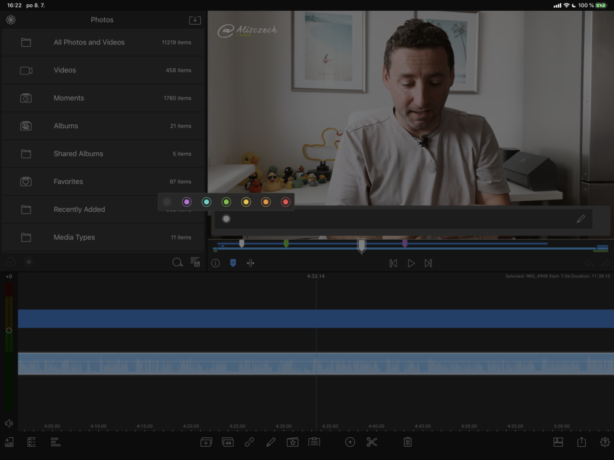614x460 pixels.
Task: Click into the marker note text field
Action: (404, 219)
